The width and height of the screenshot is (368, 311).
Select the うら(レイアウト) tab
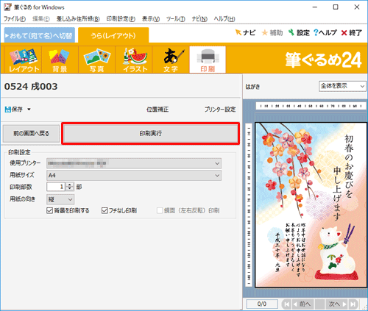[113, 35]
